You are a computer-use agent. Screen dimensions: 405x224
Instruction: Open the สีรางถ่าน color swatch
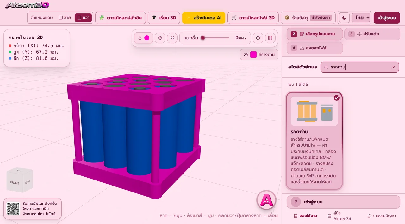pyautogui.click(x=253, y=55)
